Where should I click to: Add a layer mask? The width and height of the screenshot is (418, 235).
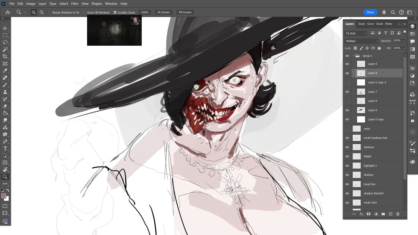click(x=368, y=214)
